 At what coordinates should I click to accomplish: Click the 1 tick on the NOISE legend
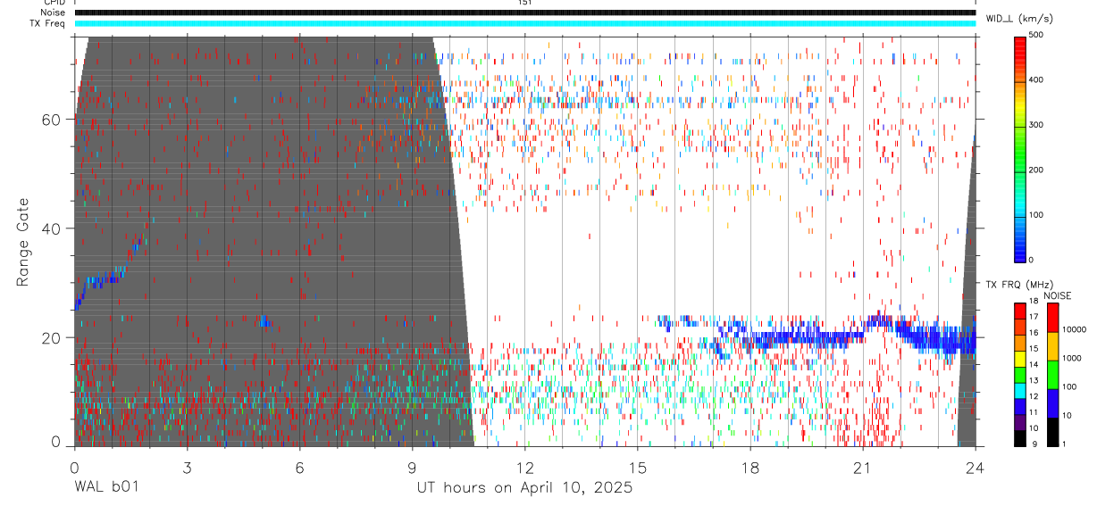coord(1063,444)
